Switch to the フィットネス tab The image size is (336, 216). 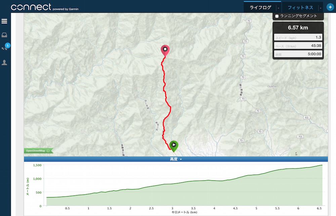click(x=300, y=7)
